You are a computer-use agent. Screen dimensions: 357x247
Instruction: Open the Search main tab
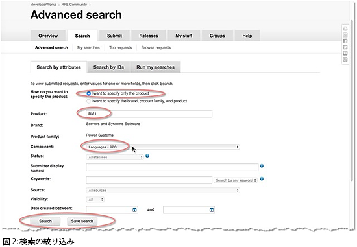(82, 36)
